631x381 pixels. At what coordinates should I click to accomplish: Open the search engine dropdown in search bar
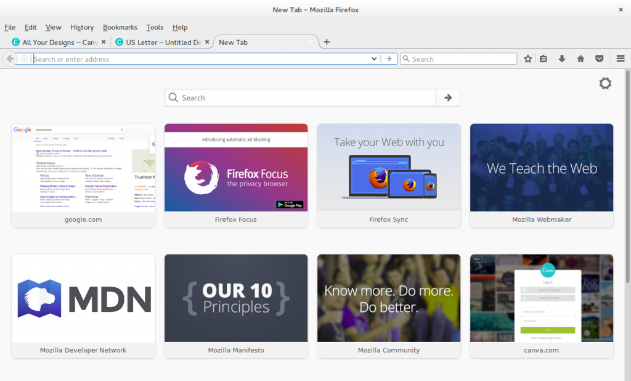click(x=407, y=59)
